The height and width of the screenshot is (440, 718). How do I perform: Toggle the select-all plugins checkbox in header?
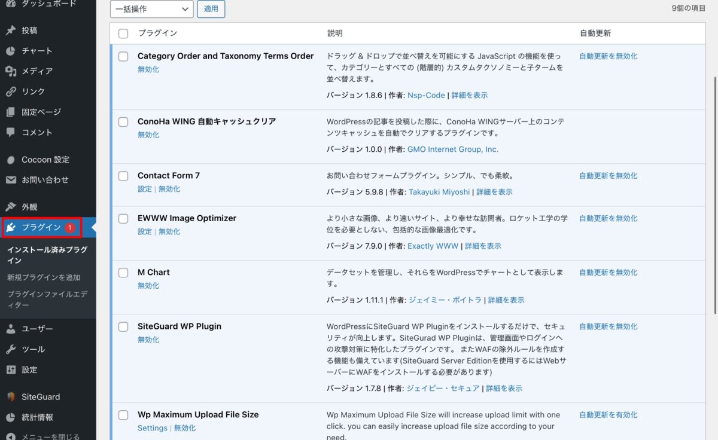(x=123, y=33)
